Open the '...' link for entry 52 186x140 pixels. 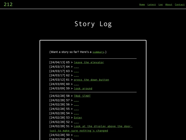tap(76, 122)
